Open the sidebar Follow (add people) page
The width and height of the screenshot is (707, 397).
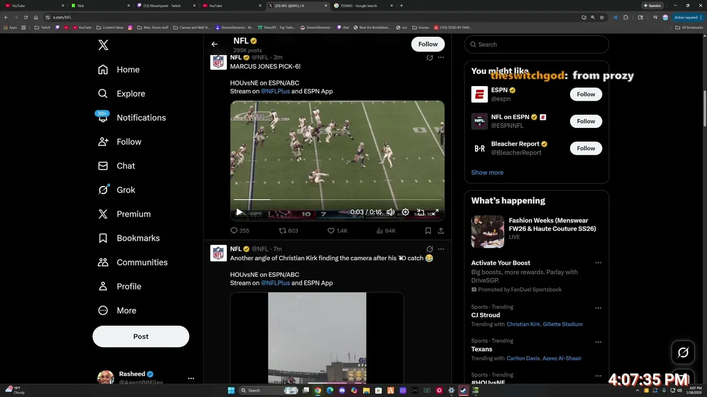tap(119, 142)
